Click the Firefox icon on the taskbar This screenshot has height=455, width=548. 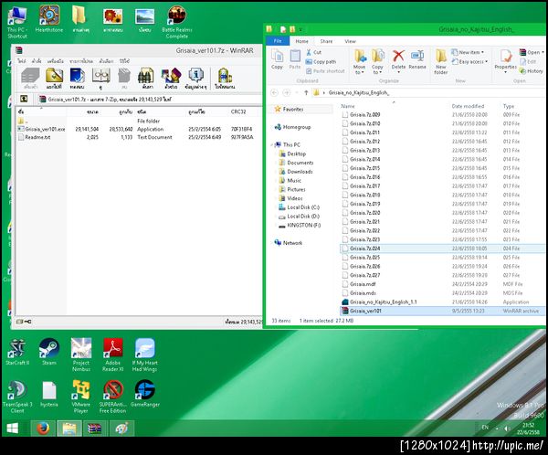click(x=43, y=429)
